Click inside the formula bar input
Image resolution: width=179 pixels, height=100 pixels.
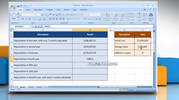click(x=98, y=26)
